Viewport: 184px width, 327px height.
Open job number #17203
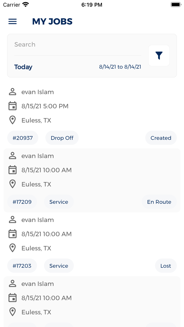[x=22, y=266]
